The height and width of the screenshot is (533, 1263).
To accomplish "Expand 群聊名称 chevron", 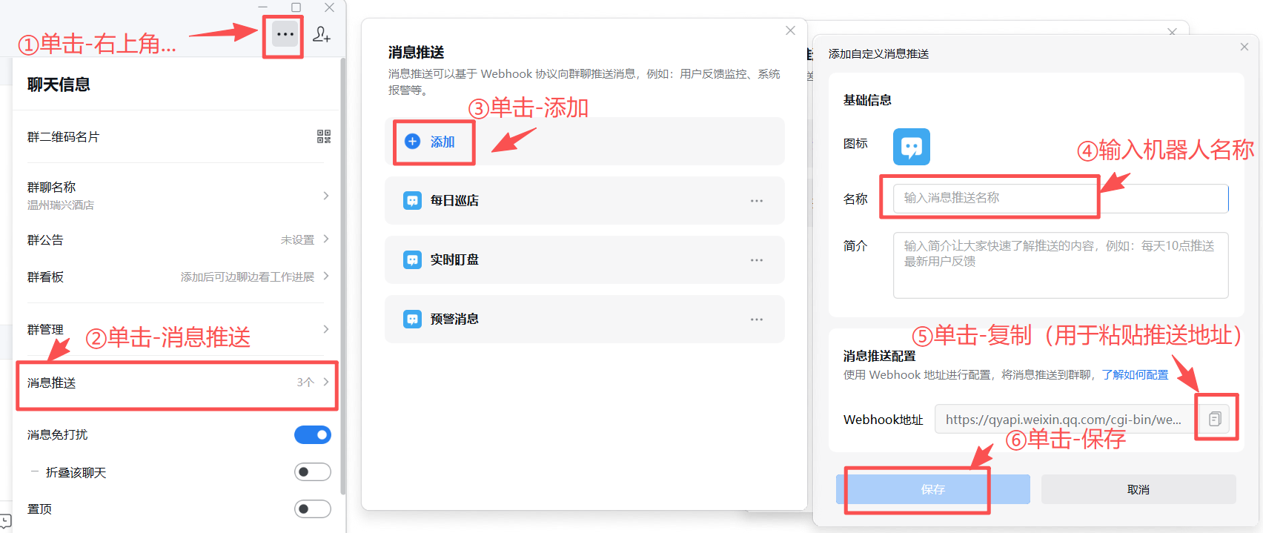I will (326, 196).
